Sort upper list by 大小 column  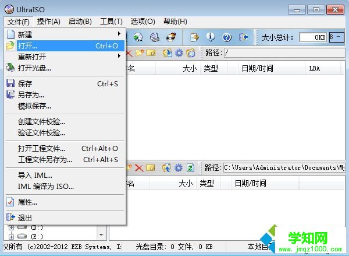[178, 68]
